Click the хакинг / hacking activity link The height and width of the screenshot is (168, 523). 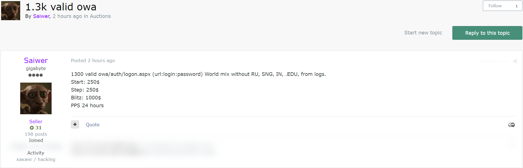(36, 159)
